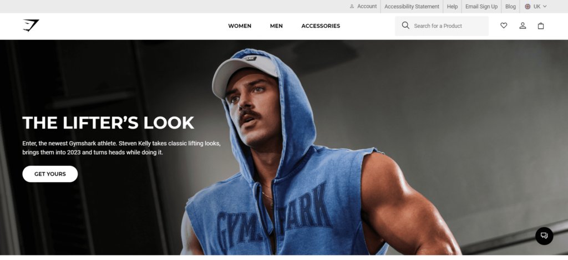This screenshot has width=568, height=260.
Task: Click the UK flag icon
Action: point(528,7)
